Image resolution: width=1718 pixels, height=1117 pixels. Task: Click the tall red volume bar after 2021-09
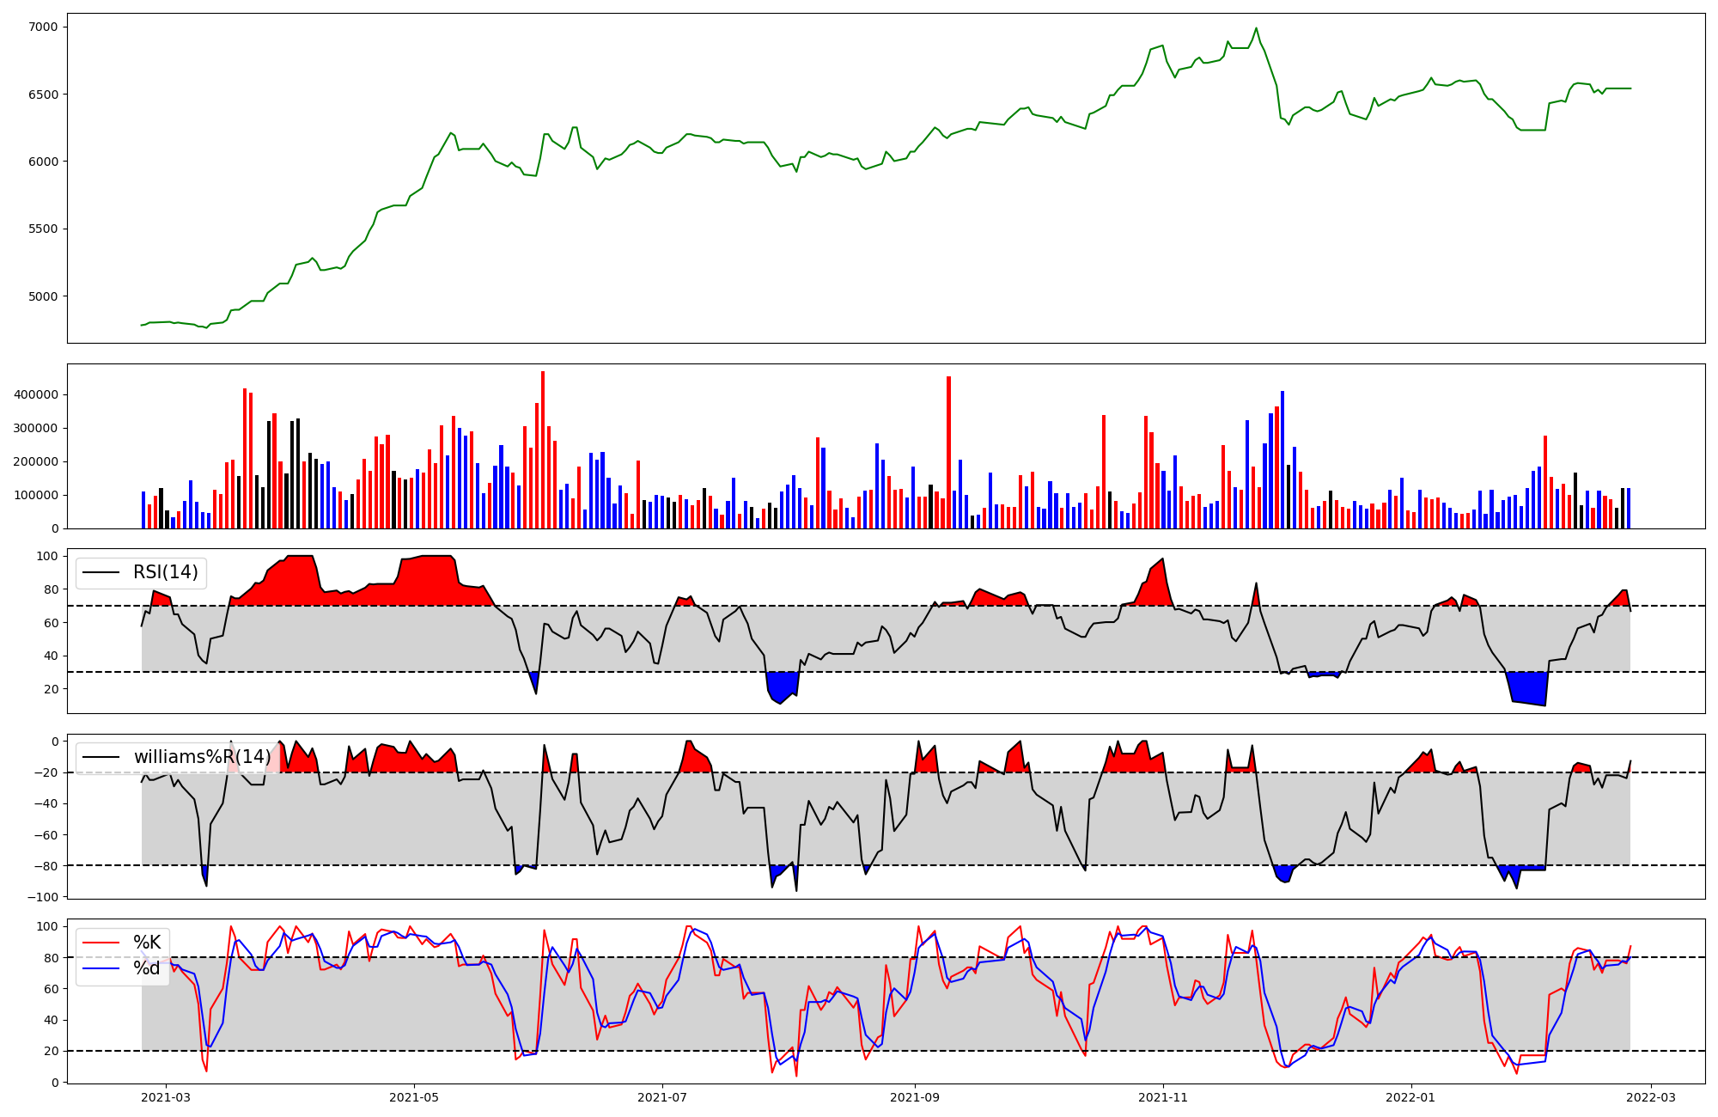tap(948, 451)
